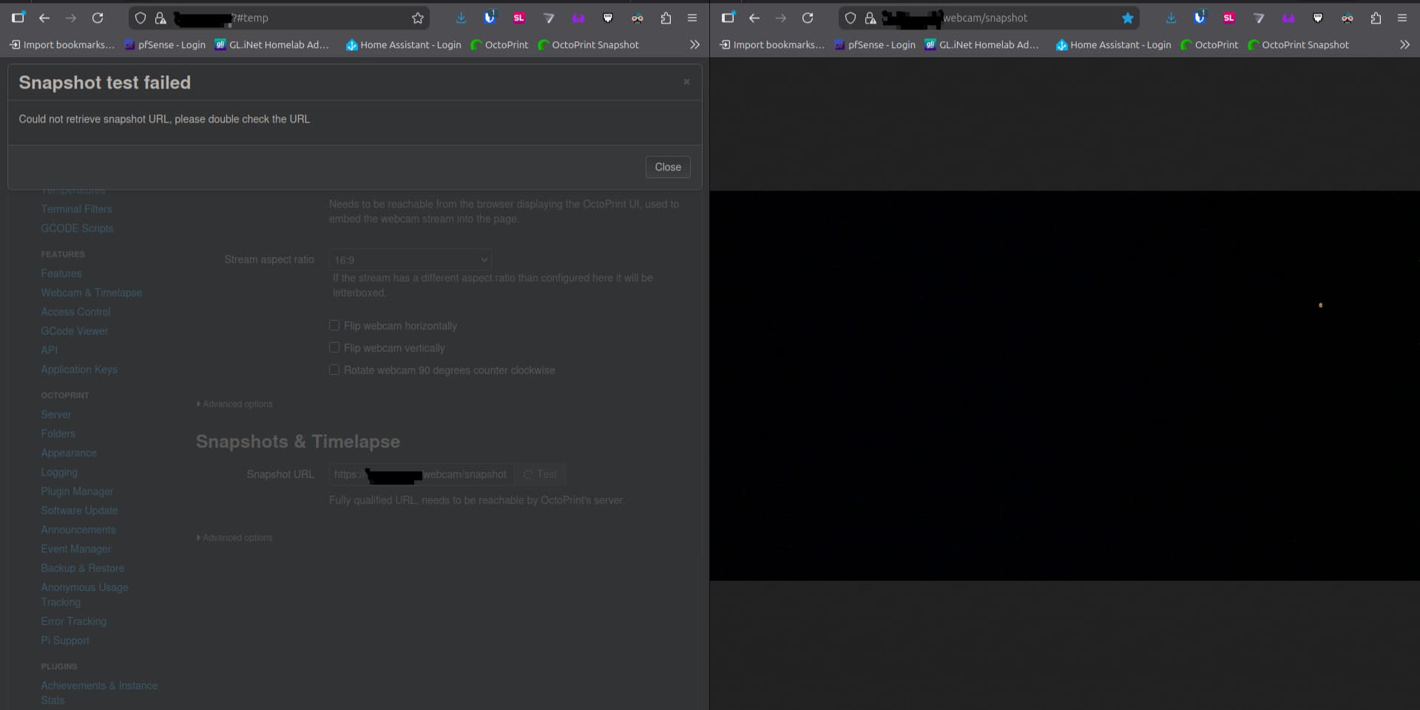Open Home Assistant - Login bookmark in right window
The image size is (1420, 710).
tap(1113, 45)
